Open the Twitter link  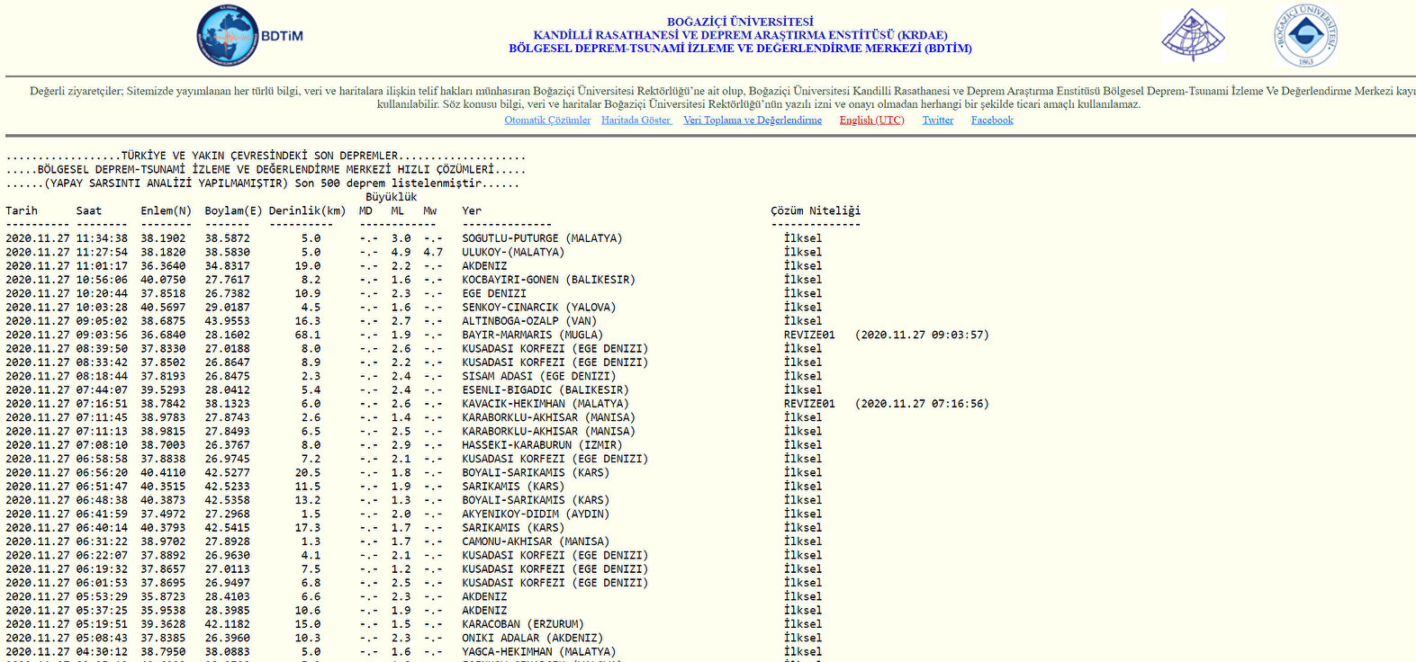coord(937,121)
